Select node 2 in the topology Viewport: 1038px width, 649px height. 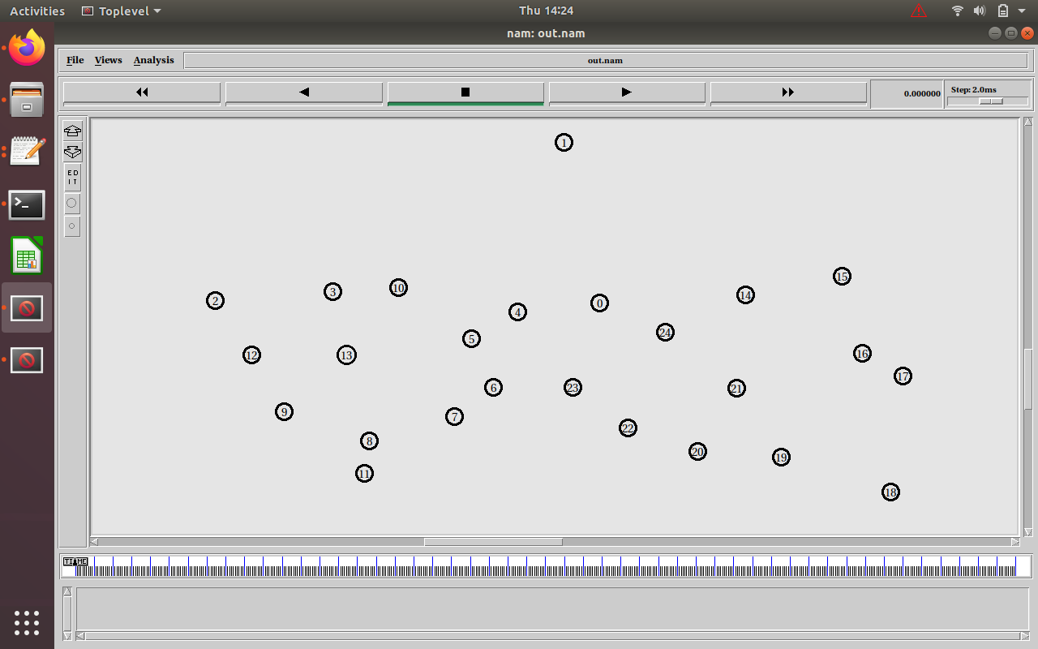(x=215, y=301)
